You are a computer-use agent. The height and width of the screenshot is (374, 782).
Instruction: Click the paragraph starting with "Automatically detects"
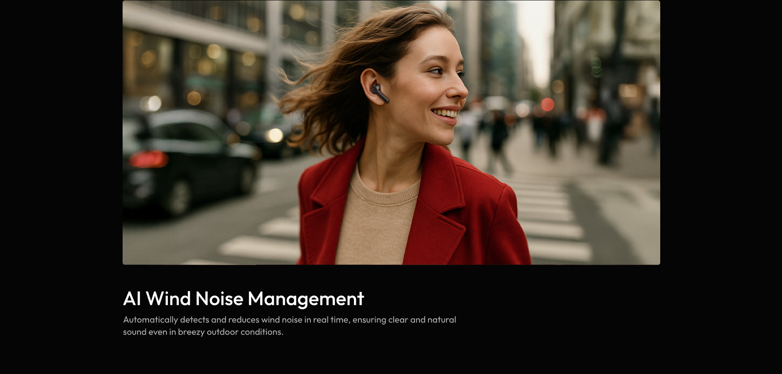289,326
